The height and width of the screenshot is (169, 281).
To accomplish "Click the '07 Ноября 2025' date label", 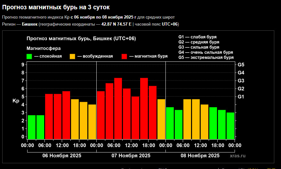I will coord(131,156).
